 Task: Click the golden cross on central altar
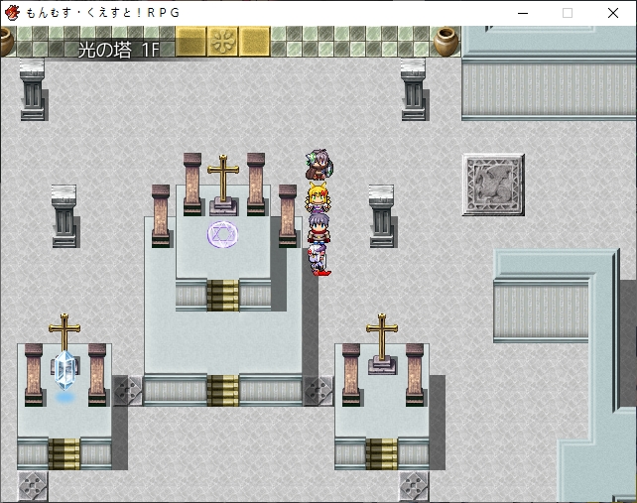[223, 185]
